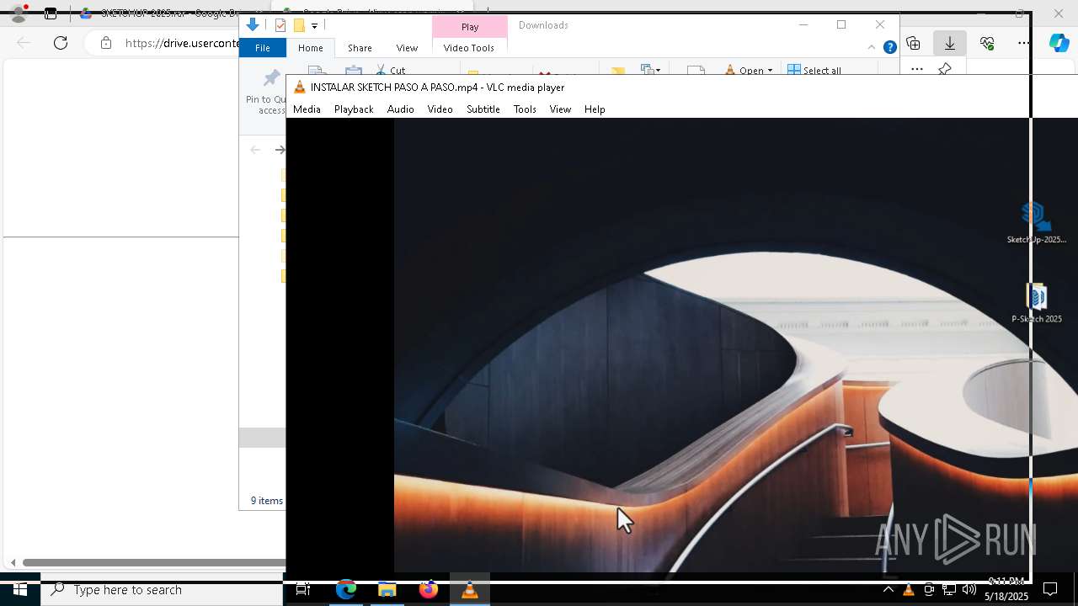
Task: Open the Subtitle menu in VLC
Action: coord(483,109)
